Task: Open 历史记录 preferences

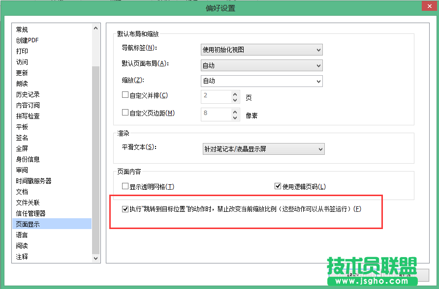Action: [x=52, y=94]
